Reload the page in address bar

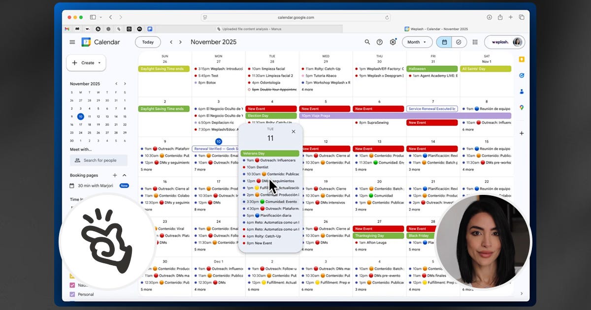point(387,17)
